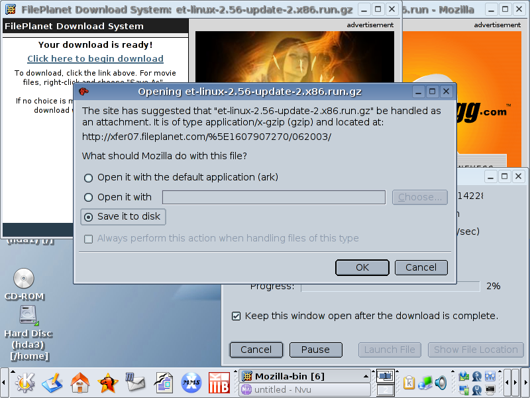Image resolution: width=530 pixels, height=398 pixels.
Task: Click the left panel hide arrow
Action: tap(4, 383)
